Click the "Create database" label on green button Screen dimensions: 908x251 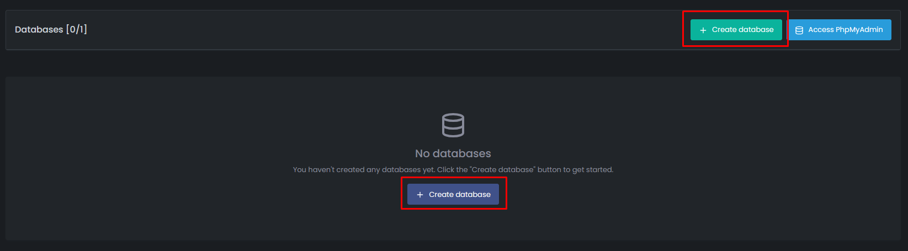pos(742,30)
